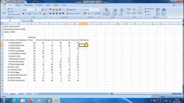184x103 pixels.
Task: Apply Percent Style format
Action: [89, 13]
